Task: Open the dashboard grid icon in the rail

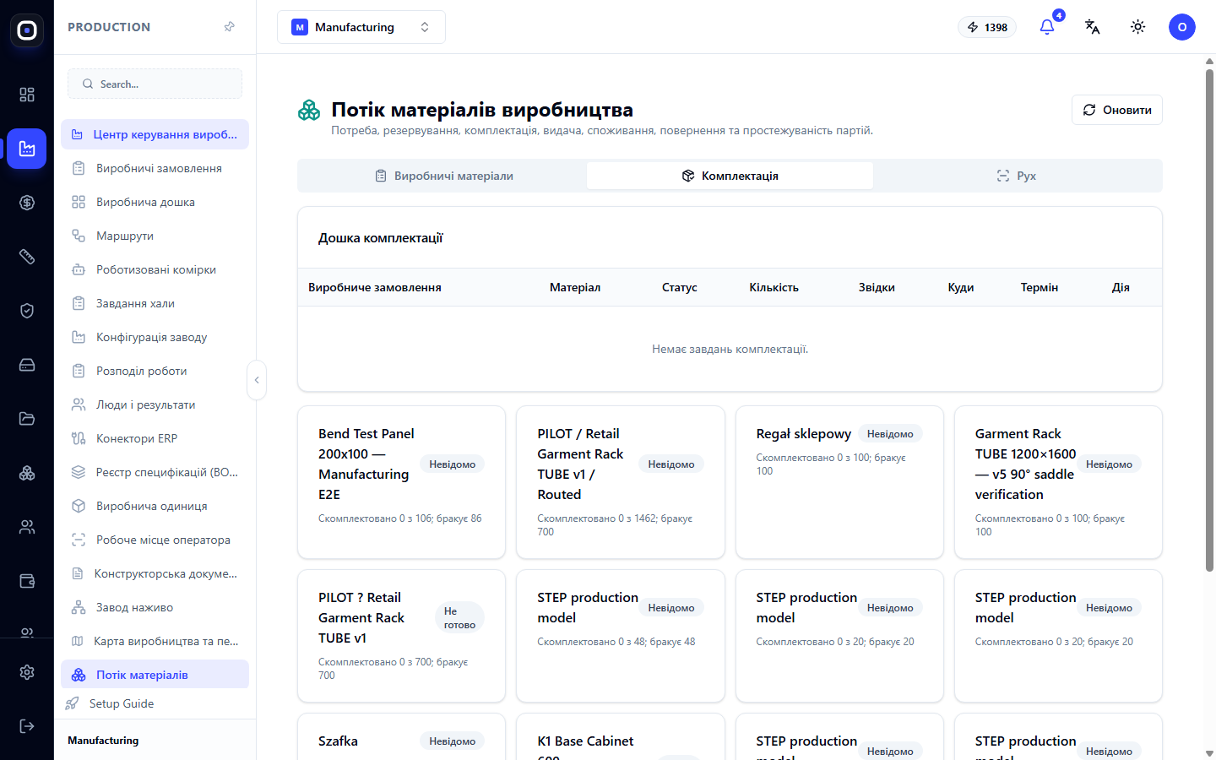Action: (27, 95)
